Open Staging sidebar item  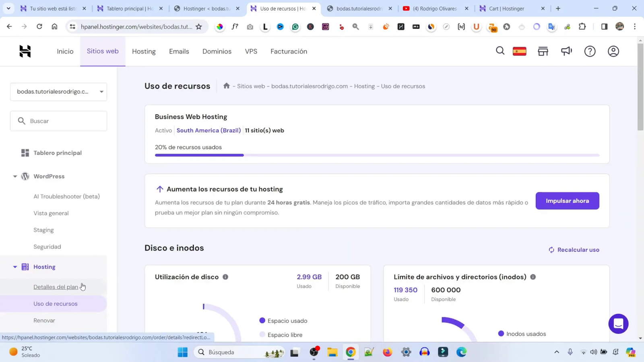click(43, 230)
